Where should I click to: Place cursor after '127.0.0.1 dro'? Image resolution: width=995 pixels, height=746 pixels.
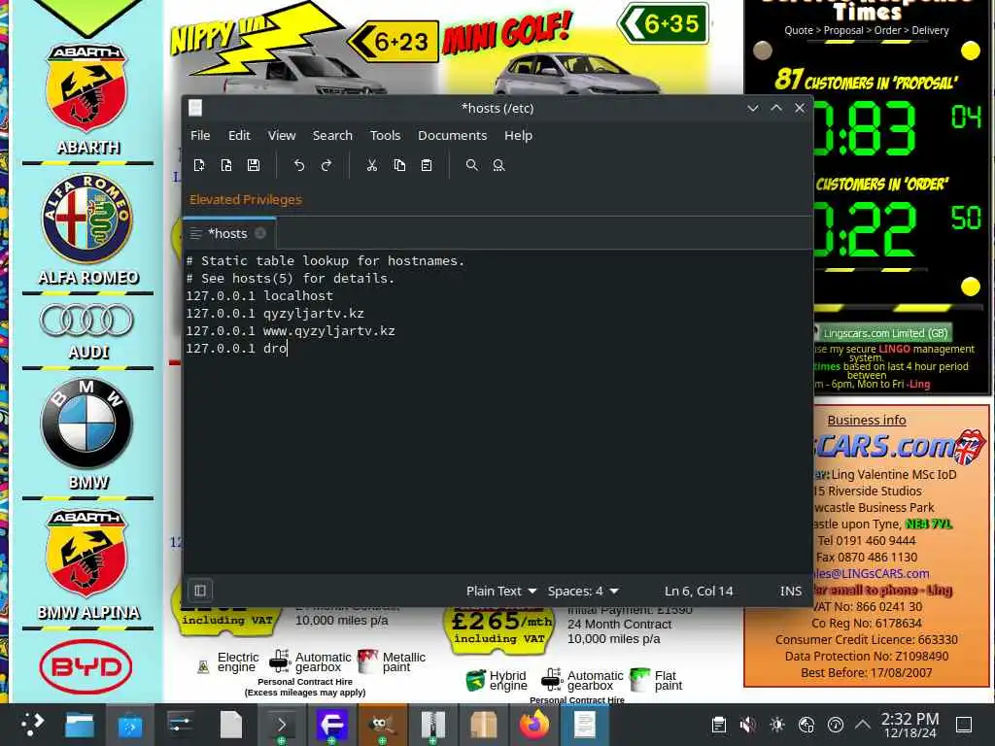click(x=288, y=349)
